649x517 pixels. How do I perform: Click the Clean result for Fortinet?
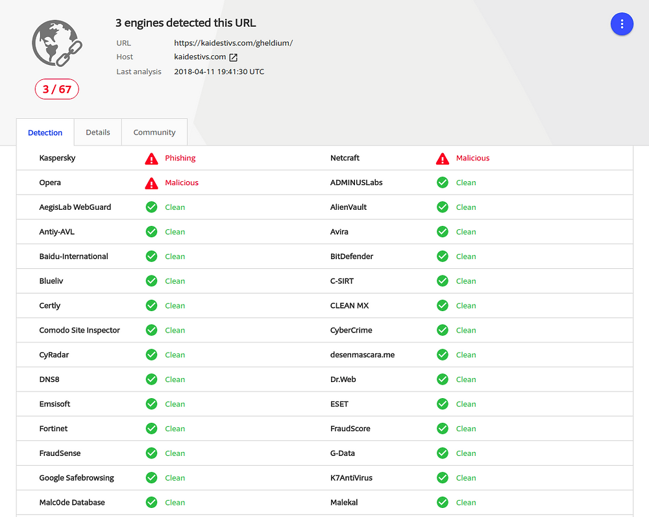175,429
